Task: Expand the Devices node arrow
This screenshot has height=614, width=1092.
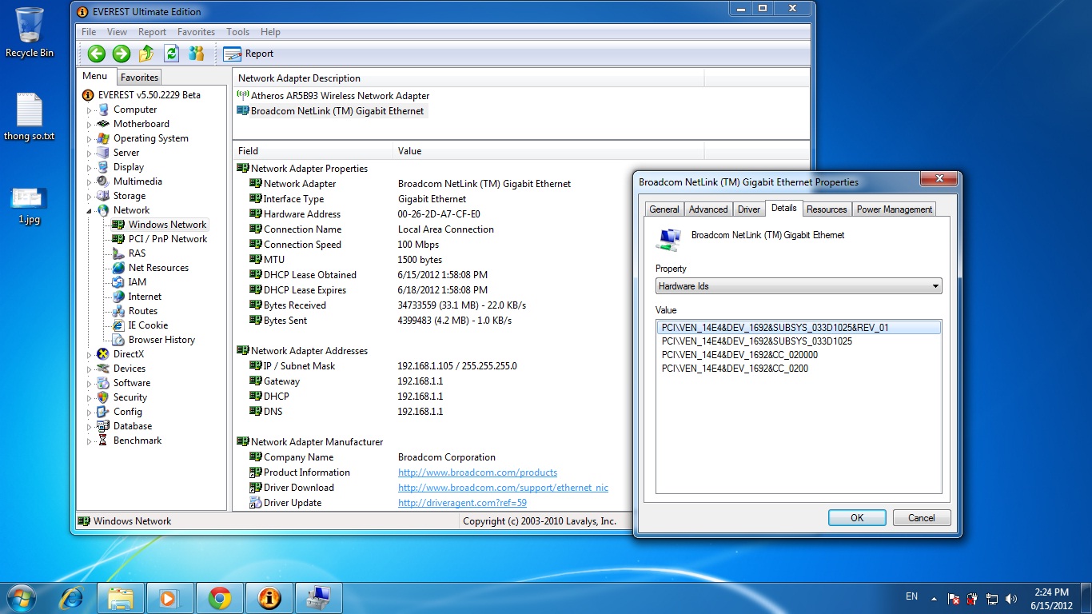Action: (x=90, y=369)
